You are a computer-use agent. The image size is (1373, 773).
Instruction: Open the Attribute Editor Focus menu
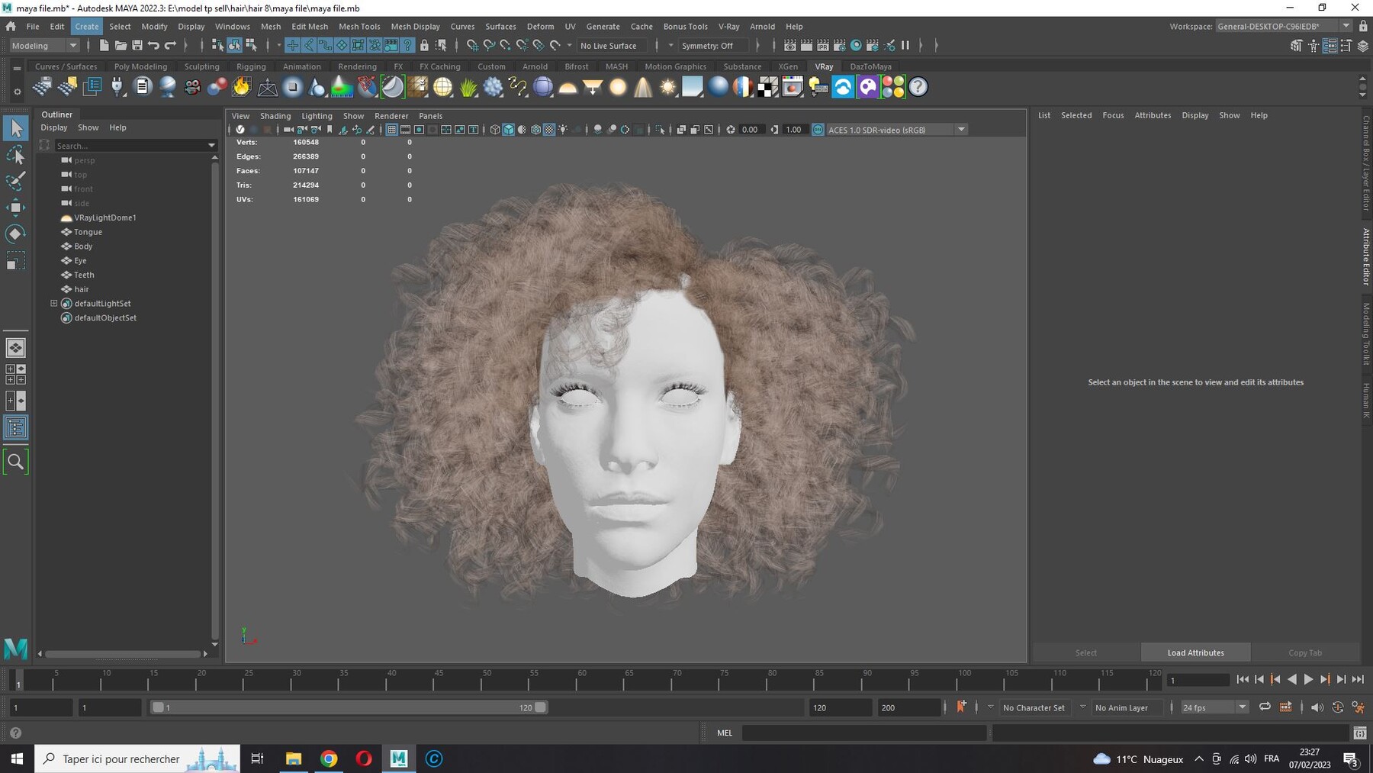pyautogui.click(x=1113, y=115)
